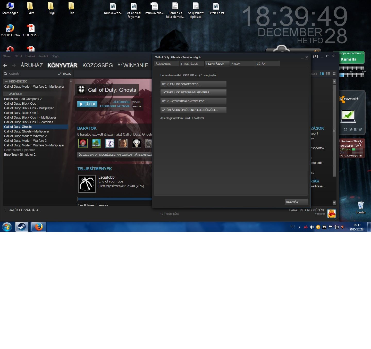Open the Játékok menu
Viewport: 371px width, 349px height.
[44, 56]
